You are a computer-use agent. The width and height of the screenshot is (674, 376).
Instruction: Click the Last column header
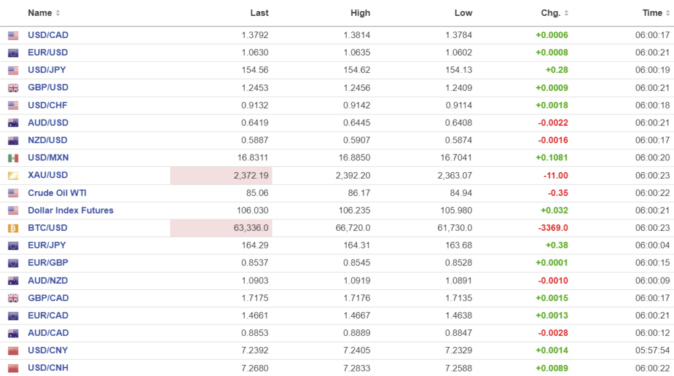tap(259, 13)
